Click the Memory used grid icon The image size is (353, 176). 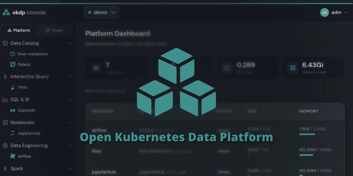tap(293, 68)
